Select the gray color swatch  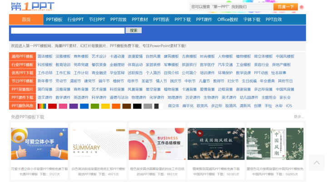148,106
